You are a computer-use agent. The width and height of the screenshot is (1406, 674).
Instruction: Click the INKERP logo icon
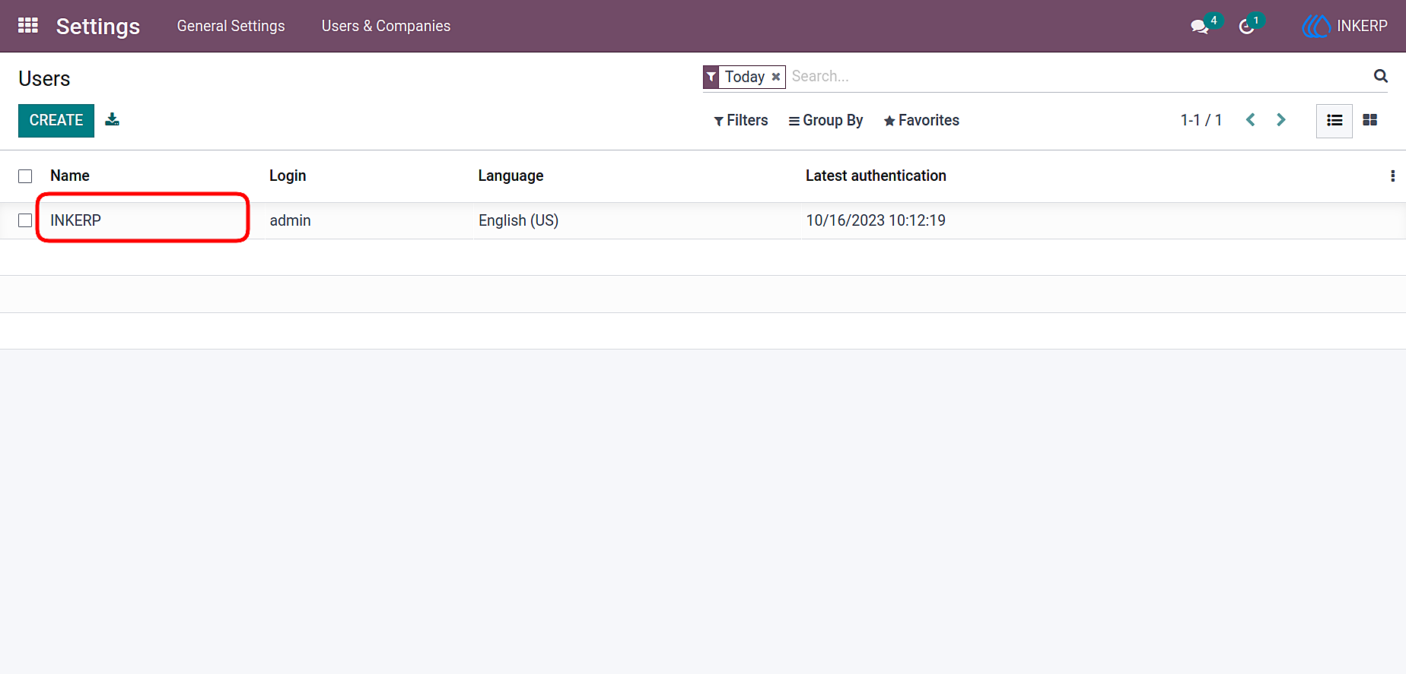click(1316, 26)
